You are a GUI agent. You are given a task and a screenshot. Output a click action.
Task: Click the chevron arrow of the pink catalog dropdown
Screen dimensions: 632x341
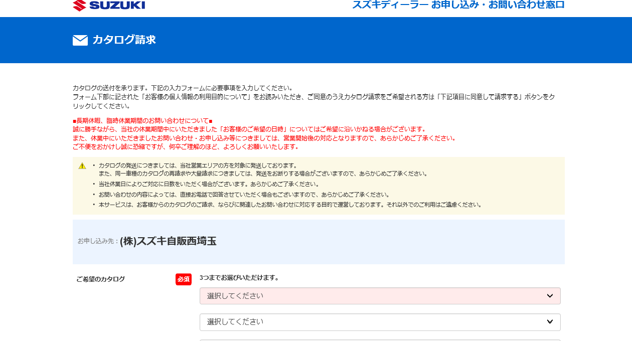coord(550,296)
